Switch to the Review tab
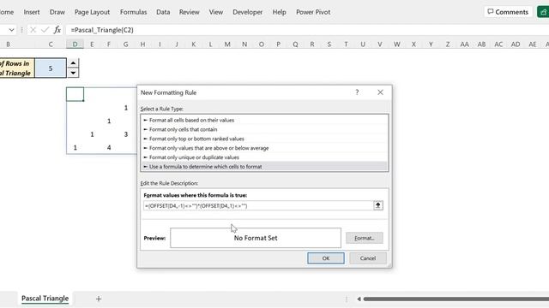Viewport: 549px width, 308px height. [189, 12]
